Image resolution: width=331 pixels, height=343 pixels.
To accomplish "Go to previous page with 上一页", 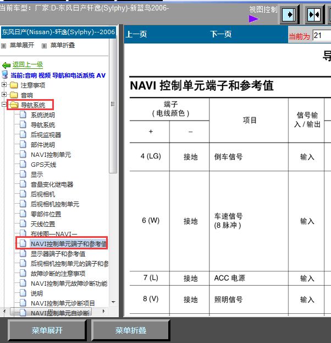I will [x=136, y=34].
